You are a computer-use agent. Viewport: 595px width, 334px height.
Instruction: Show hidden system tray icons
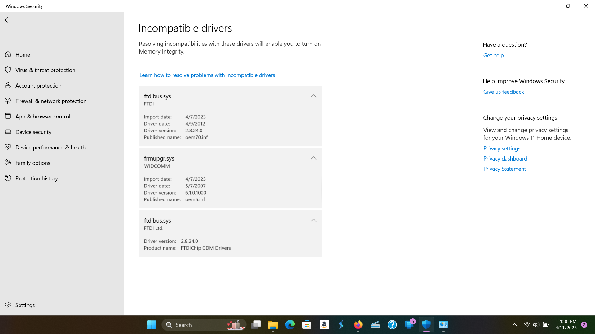point(514,325)
